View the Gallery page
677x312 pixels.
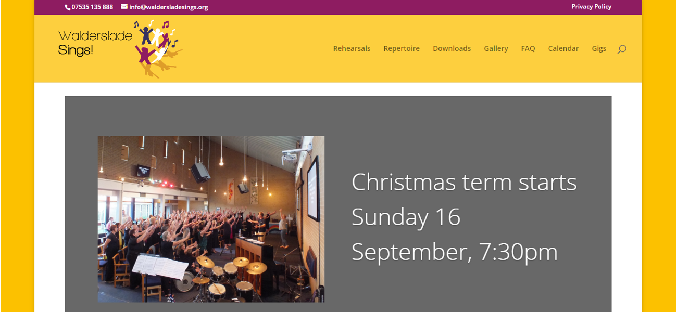tap(496, 48)
